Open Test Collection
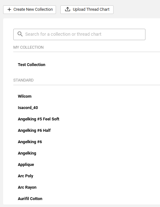 click(32, 65)
